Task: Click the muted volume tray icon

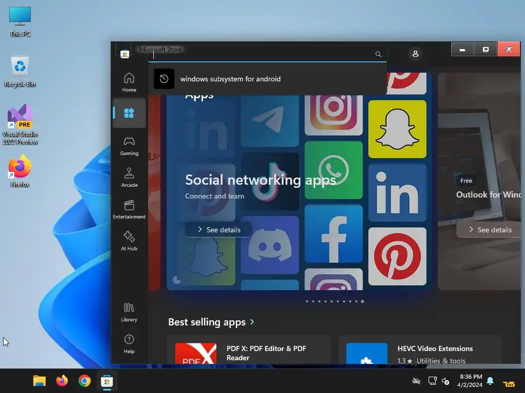Action: point(446,381)
